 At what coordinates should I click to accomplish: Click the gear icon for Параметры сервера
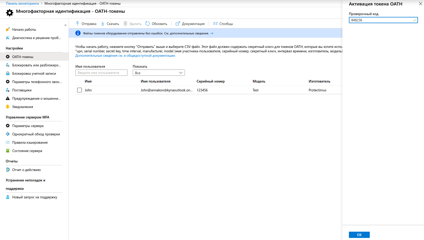[x=8, y=126]
